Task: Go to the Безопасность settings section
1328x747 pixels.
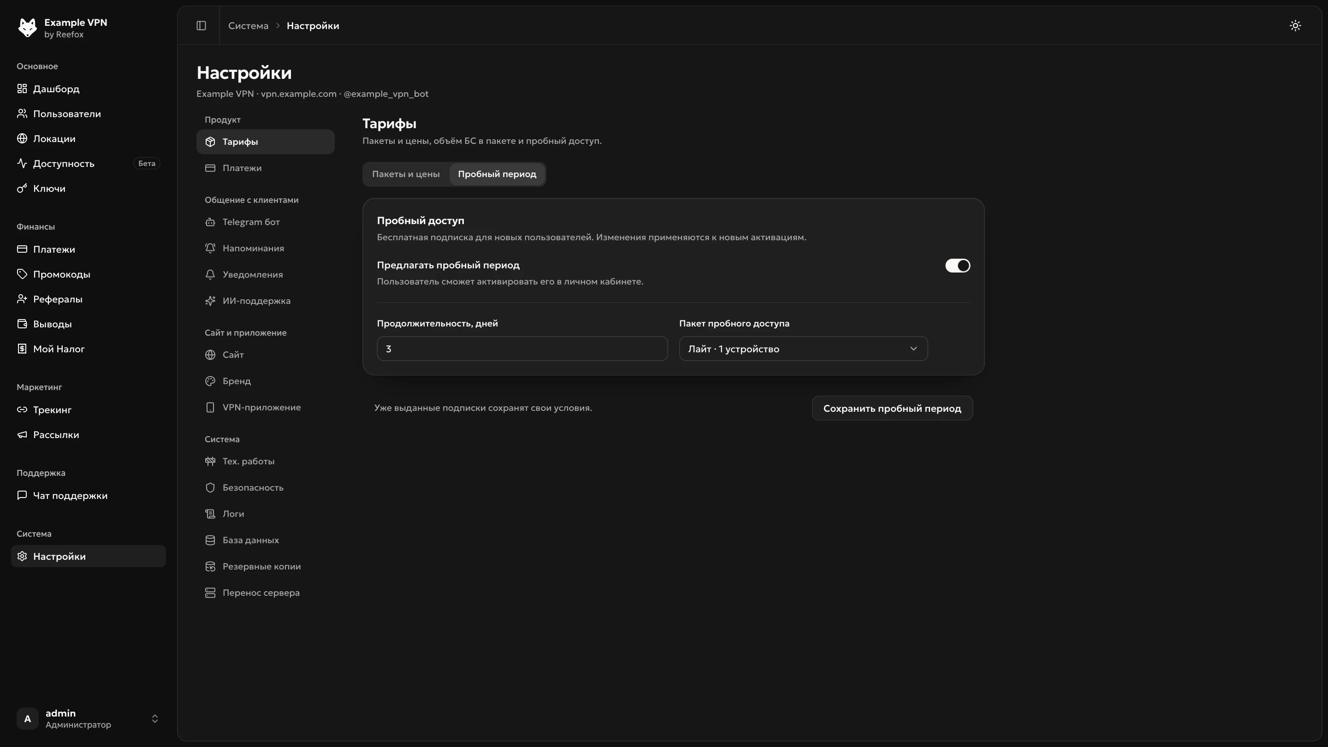Action: click(266, 488)
